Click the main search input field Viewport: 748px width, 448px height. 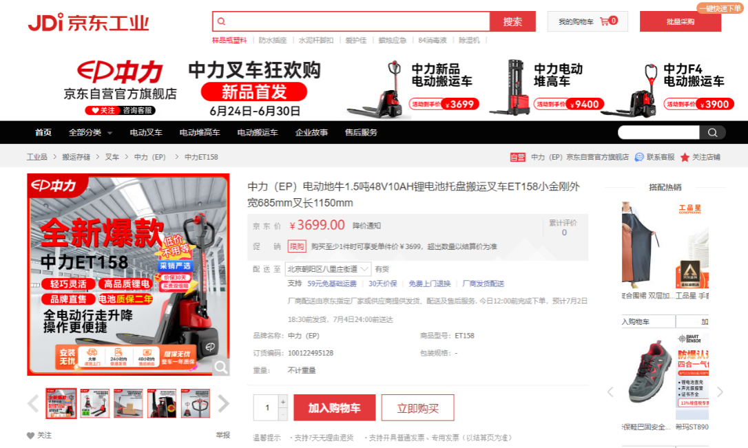tap(351, 22)
